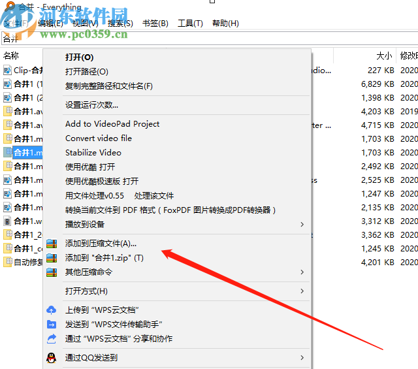Click the 4,203 KB size cell

coord(378,112)
